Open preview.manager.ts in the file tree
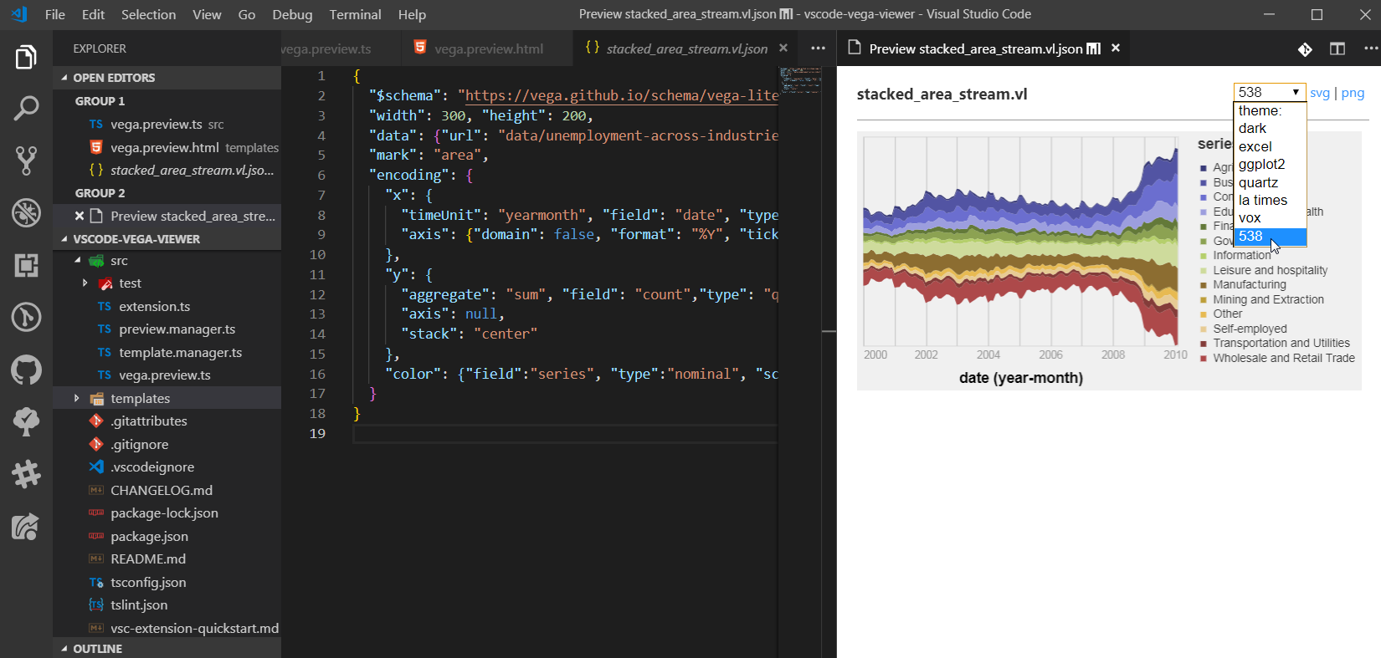Image resolution: width=1381 pixels, height=658 pixels. pos(177,329)
